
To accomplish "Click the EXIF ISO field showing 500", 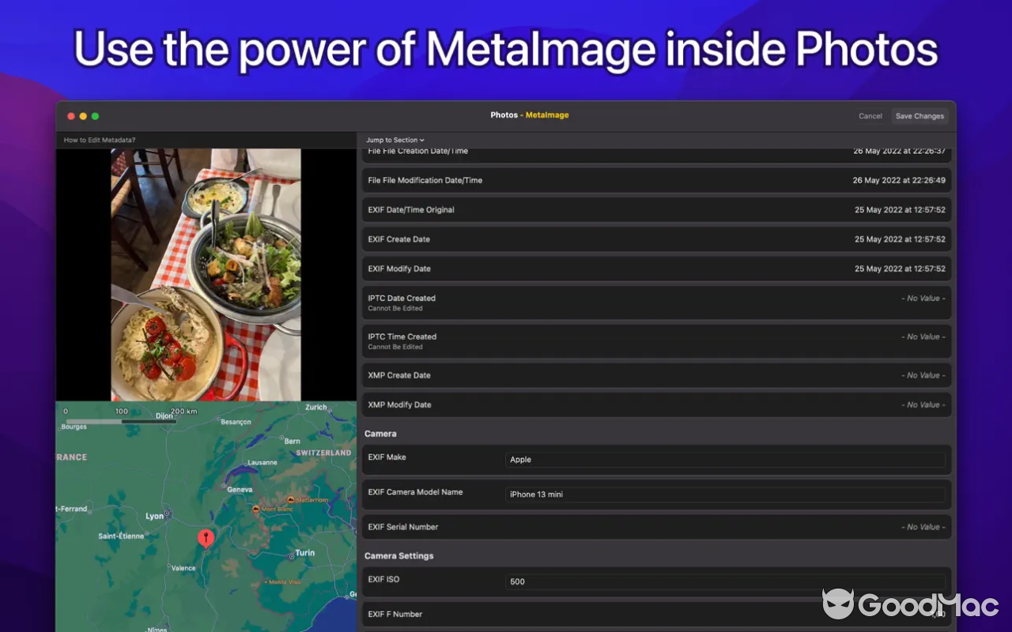I will [726, 581].
